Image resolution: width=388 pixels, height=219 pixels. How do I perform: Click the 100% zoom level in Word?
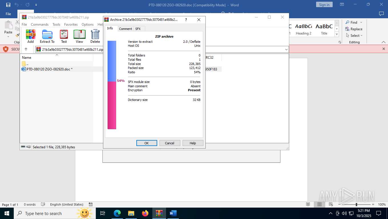tap(382, 204)
